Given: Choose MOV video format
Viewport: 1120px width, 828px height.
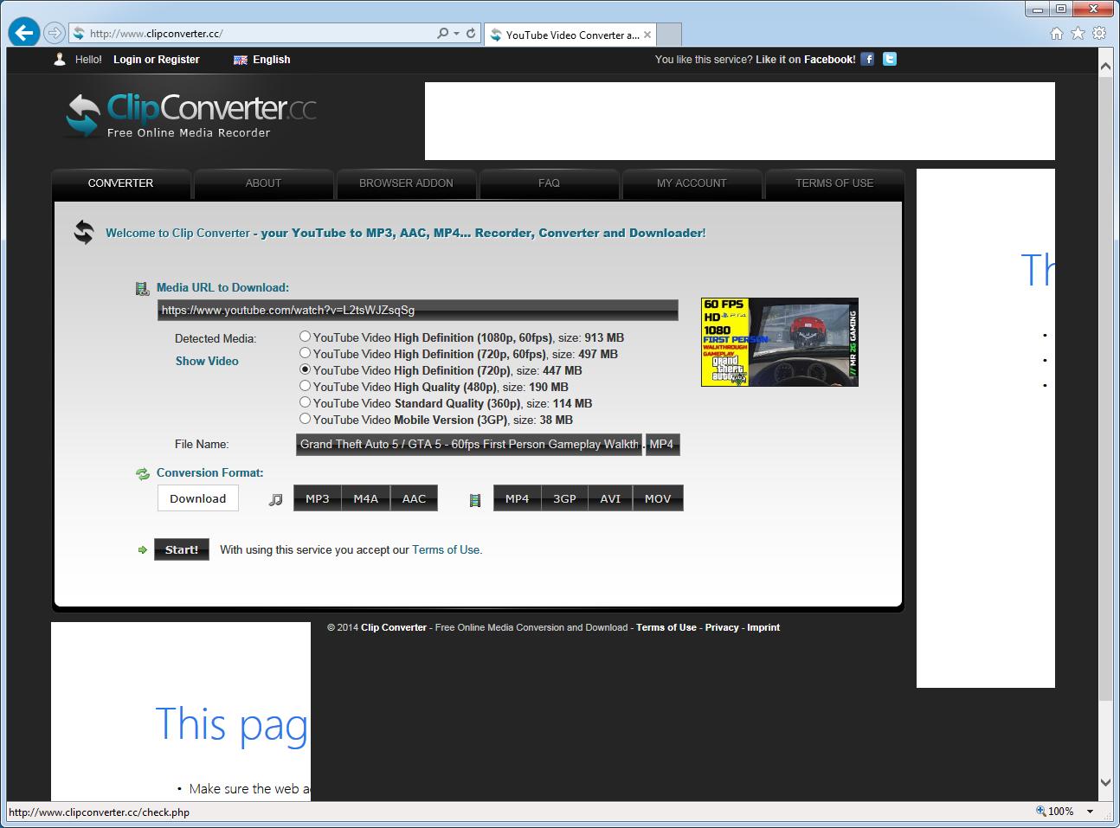Looking at the screenshot, I should click(658, 498).
